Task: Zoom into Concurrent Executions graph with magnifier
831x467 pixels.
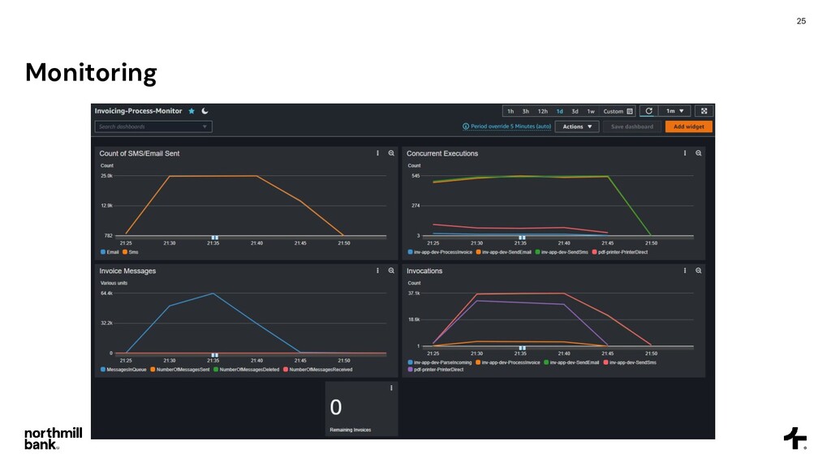Action: tap(699, 153)
